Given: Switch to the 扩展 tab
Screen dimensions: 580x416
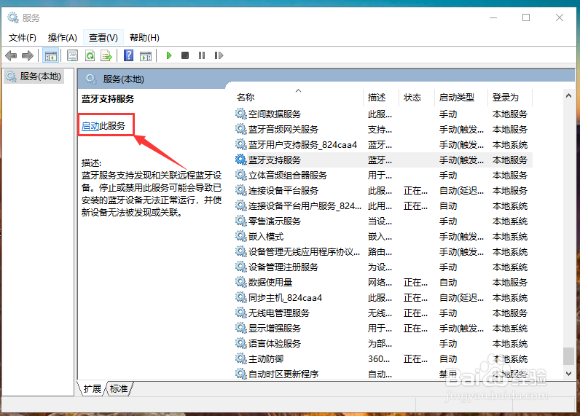Looking at the screenshot, I should coord(92,388).
